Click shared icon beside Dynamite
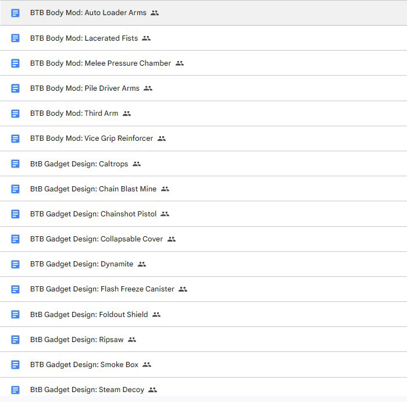This screenshot has height=402, width=407. 142,264
